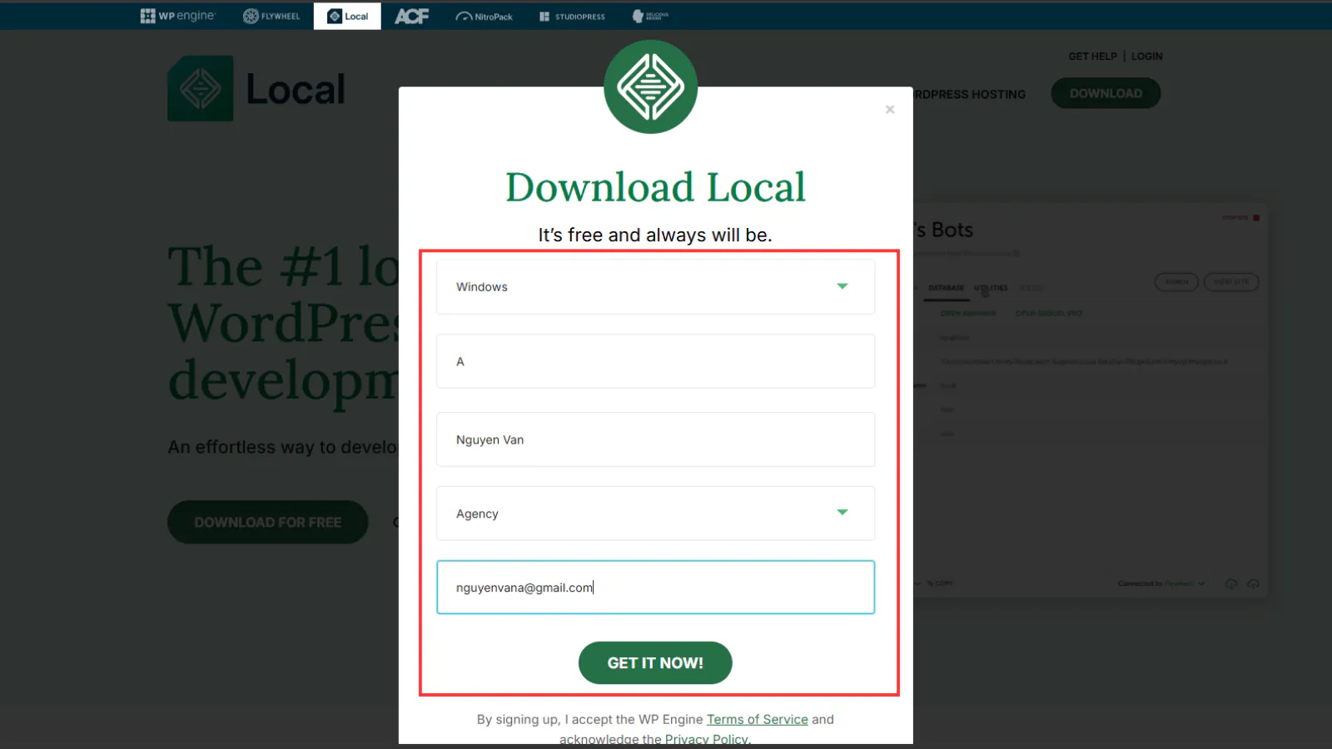Click the round Local logo atop the dialog
Viewport: 1332px width, 749px height.
point(651,87)
